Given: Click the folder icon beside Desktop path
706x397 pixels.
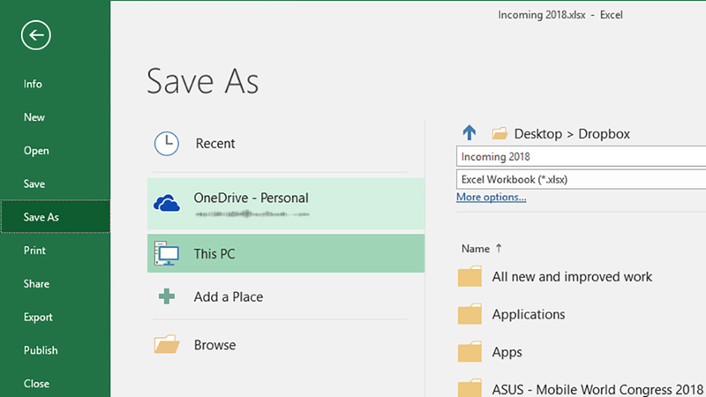Looking at the screenshot, I should click(499, 133).
